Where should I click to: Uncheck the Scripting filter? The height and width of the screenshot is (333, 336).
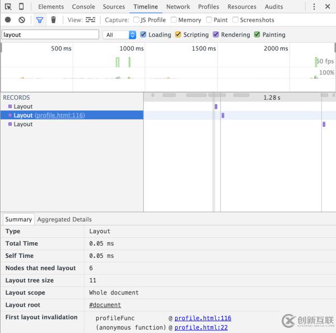[178, 35]
